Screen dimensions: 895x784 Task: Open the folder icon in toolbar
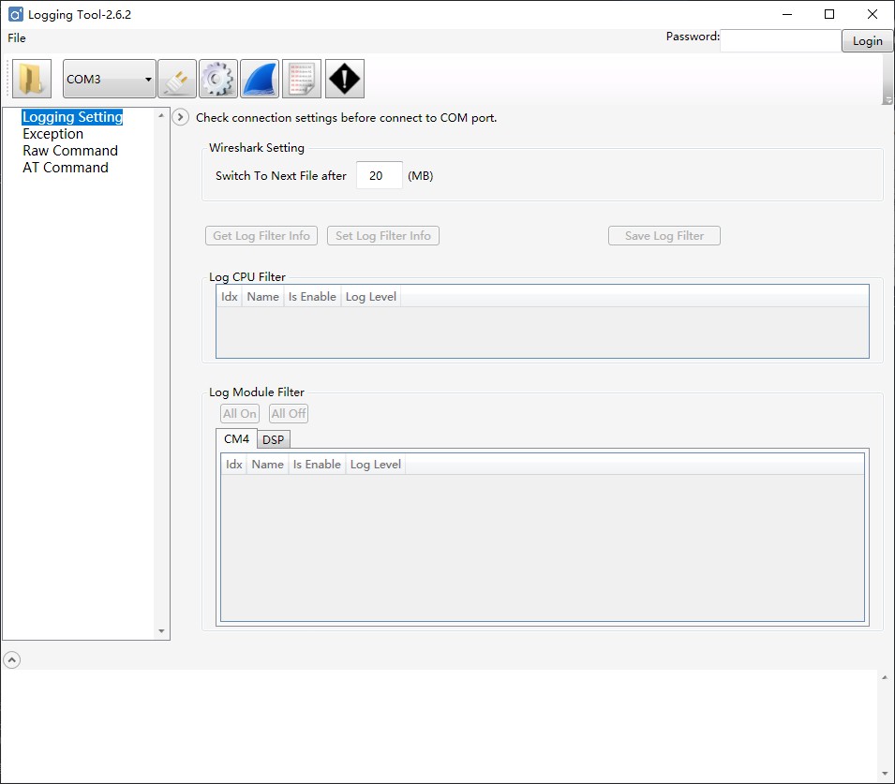pos(32,79)
